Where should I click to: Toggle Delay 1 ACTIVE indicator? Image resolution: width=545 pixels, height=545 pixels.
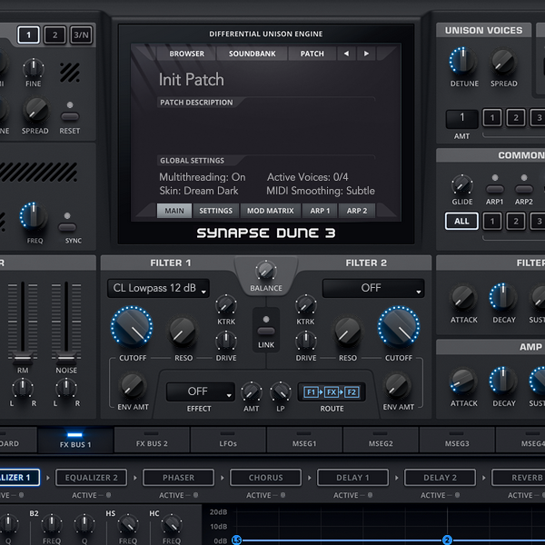(x=371, y=495)
